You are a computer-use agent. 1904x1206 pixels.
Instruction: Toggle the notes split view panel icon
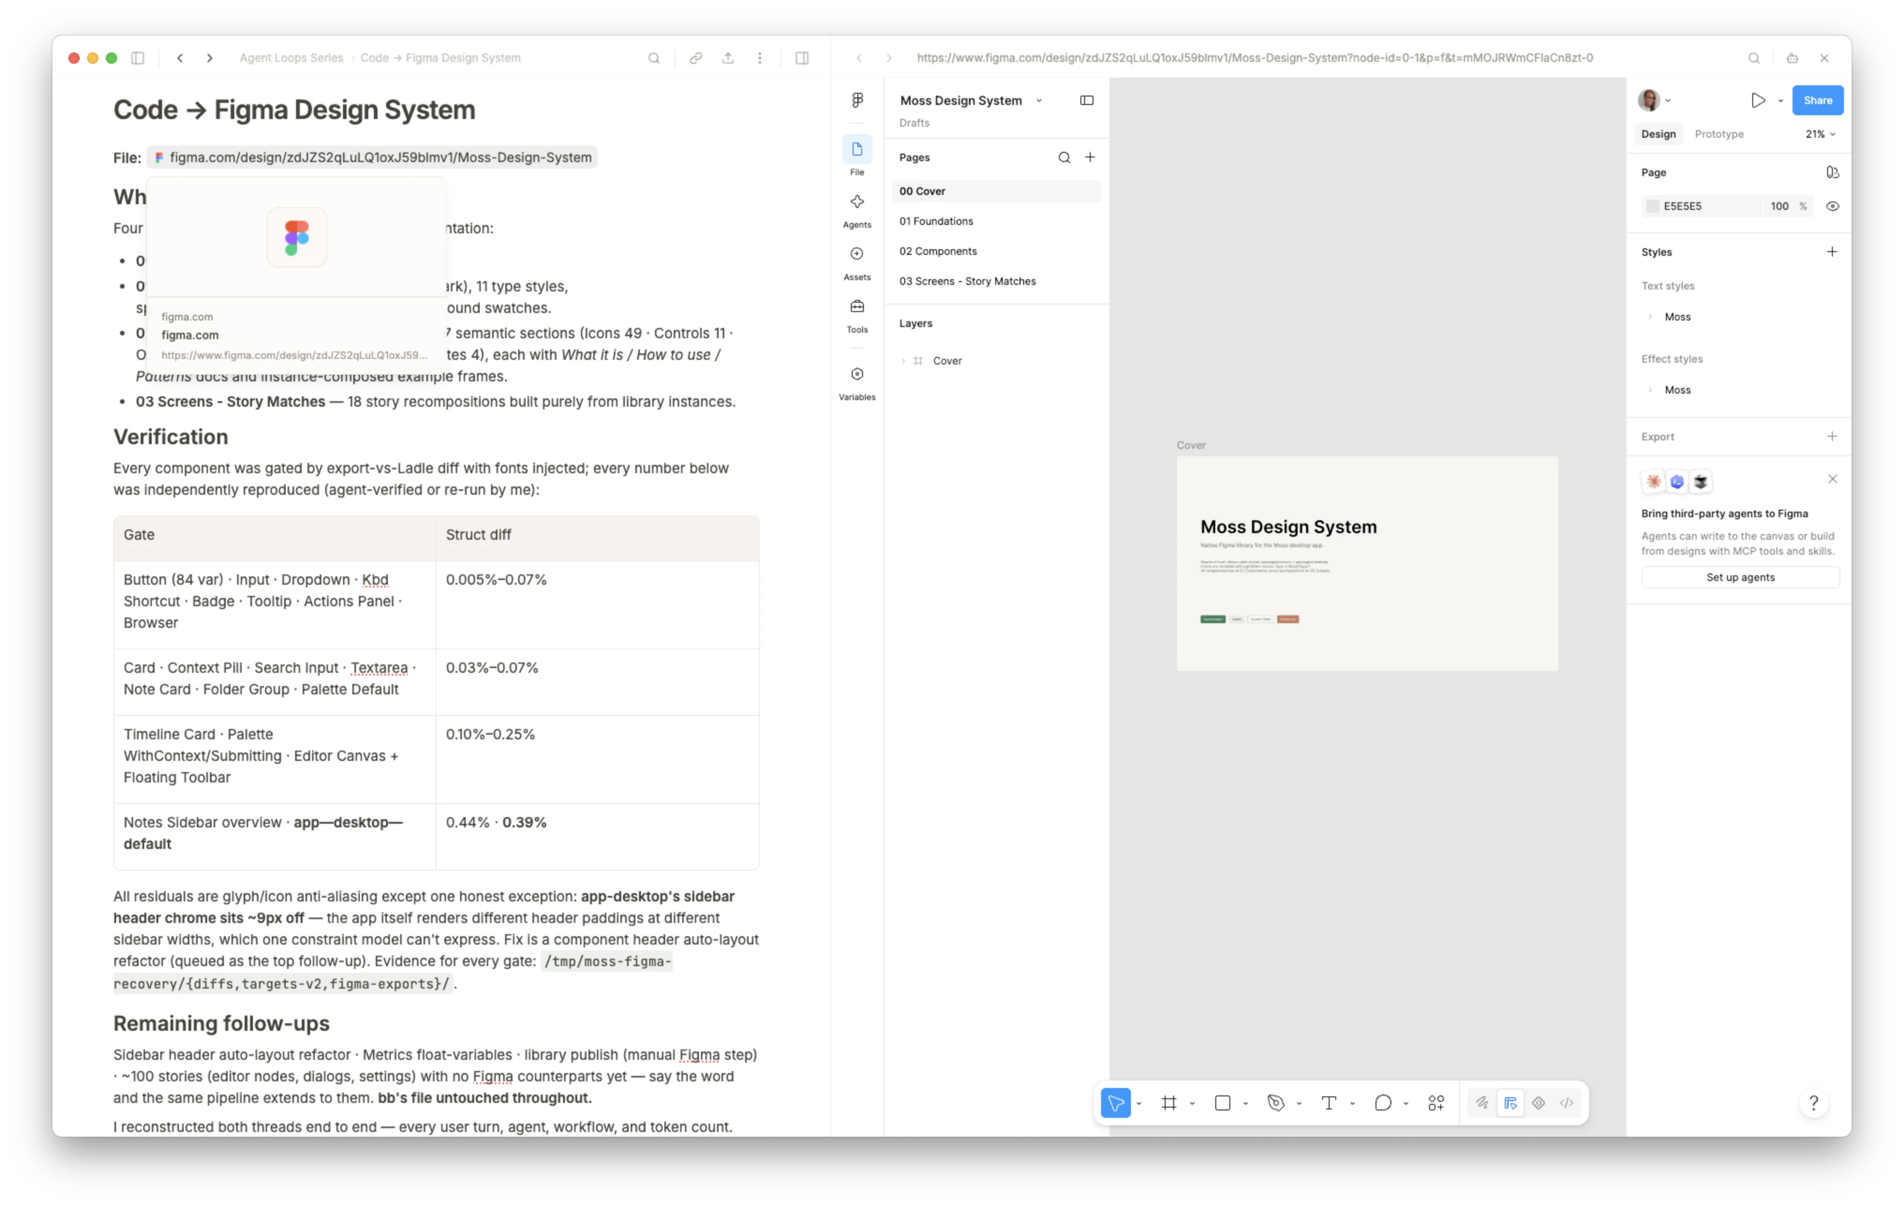(802, 58)
